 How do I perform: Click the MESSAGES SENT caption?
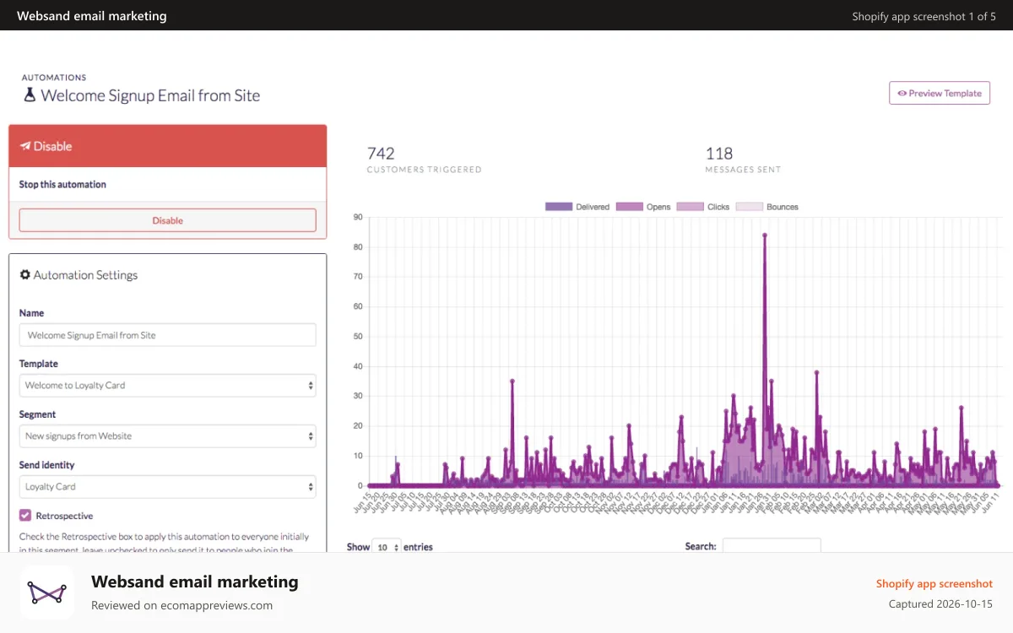pos(743,170)
